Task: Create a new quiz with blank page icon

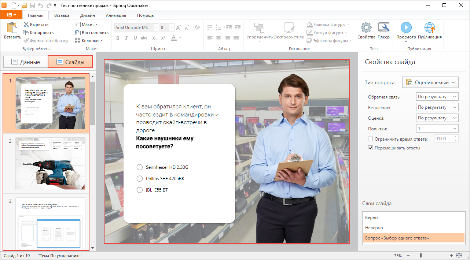Action: pos(14,5)
